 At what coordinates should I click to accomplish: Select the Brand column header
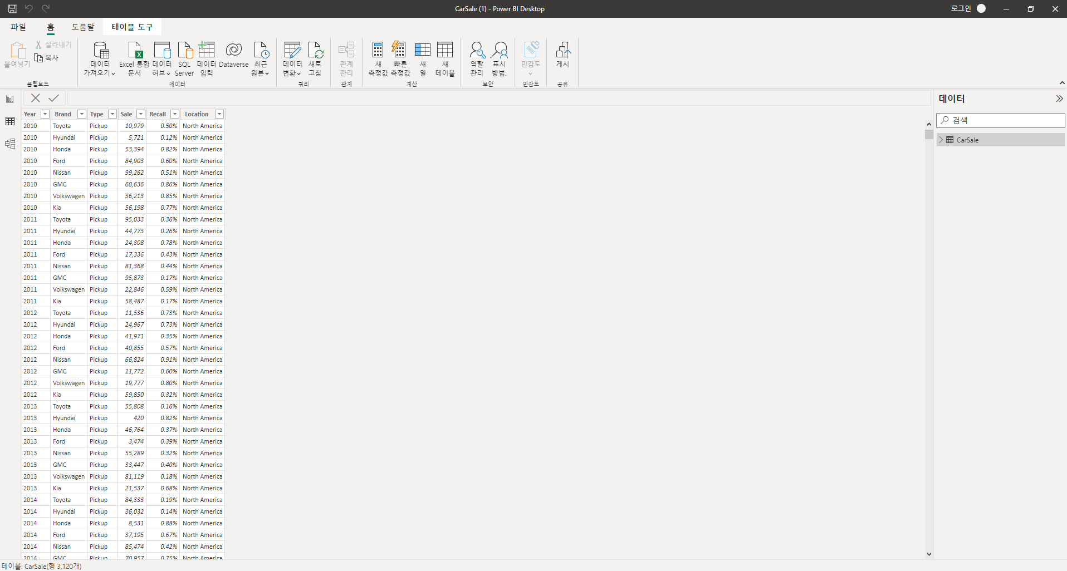(63, 114)
